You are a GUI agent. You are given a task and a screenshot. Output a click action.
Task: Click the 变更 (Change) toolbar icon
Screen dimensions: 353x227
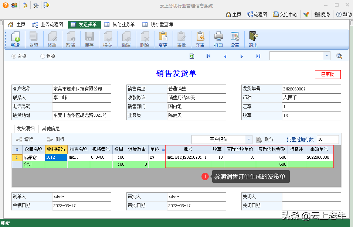[x=163, y=39]
